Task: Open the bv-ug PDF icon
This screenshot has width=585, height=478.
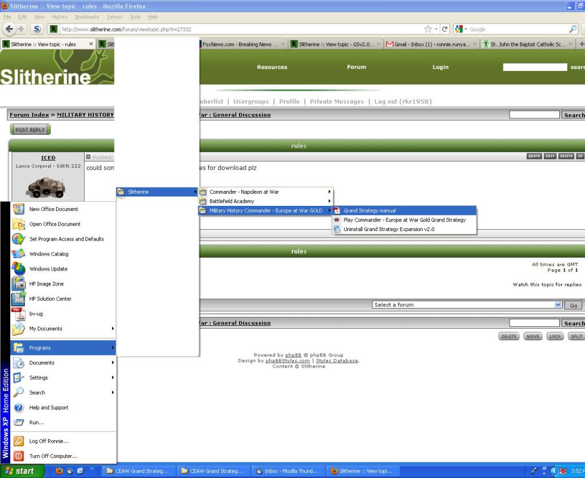Action: point(18,313)
